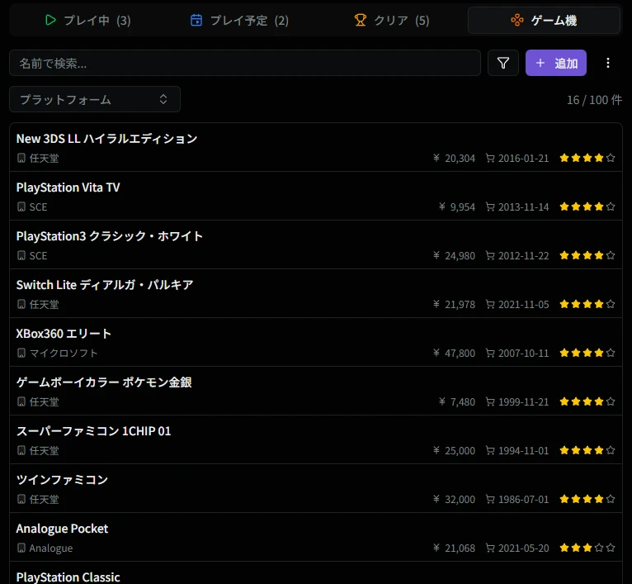Click the empty fifth star on PlayStation Vita TV
The height and width of the screenshot is (584, 632).
click(x=611, y=207)
